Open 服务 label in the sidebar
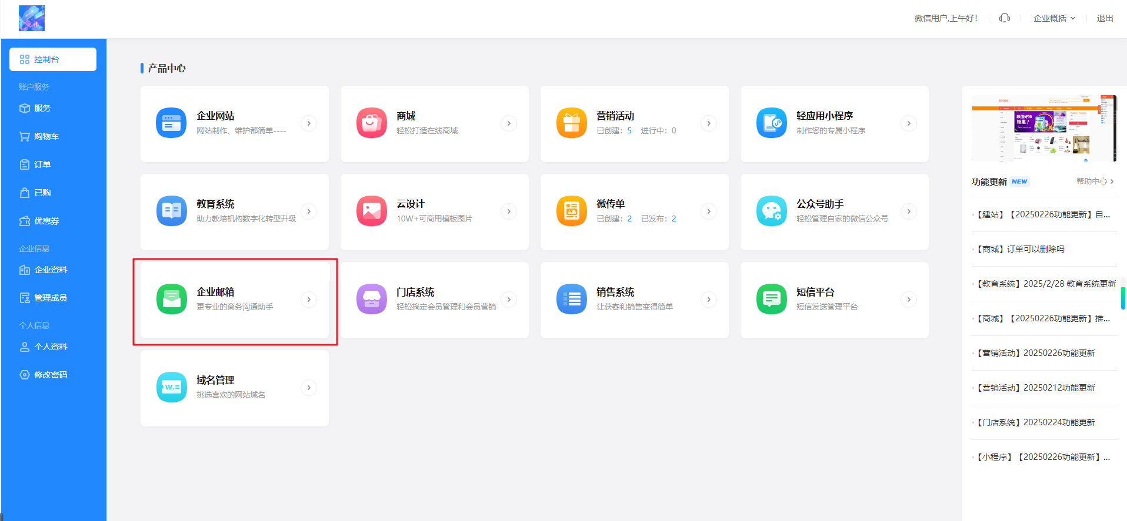Viewport: 1127px width, 521px height. pyautogui.click(x=42, y=108)
